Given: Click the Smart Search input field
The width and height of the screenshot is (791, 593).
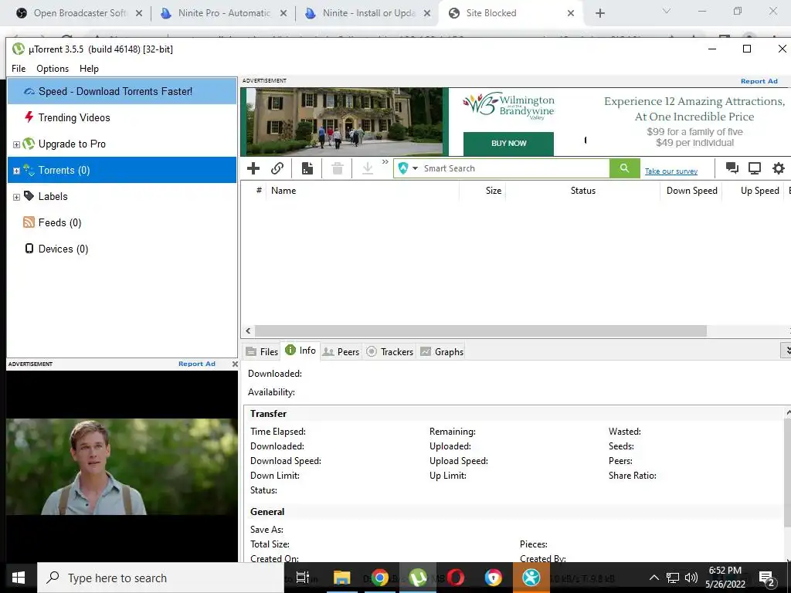Looking at the screenshot, I should (x=514, y=168).
